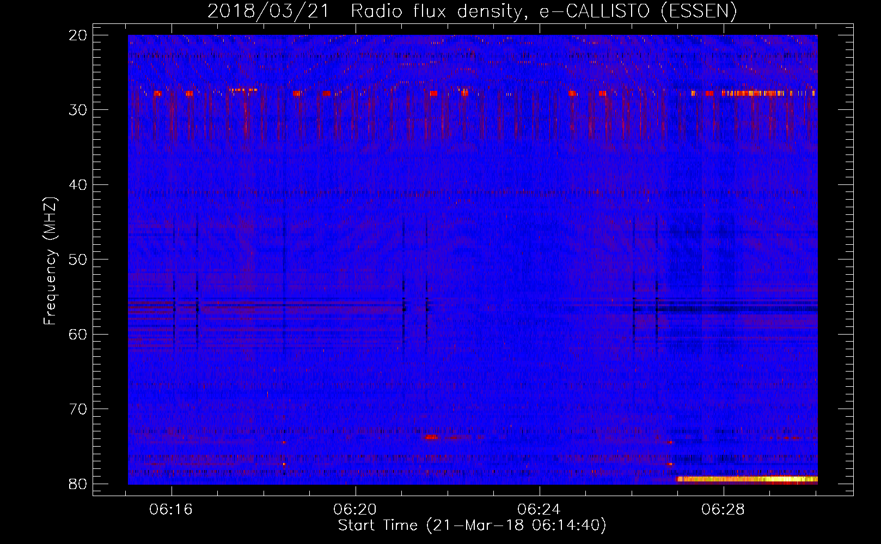
Task: Click the red burst near 74 MHz after 06:21
Action: (431, 437)
